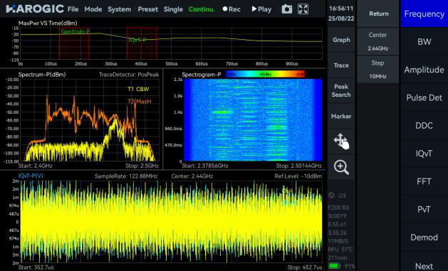
Task: Toggle fullscreen with the expand icon
Action: click(303, 9)
